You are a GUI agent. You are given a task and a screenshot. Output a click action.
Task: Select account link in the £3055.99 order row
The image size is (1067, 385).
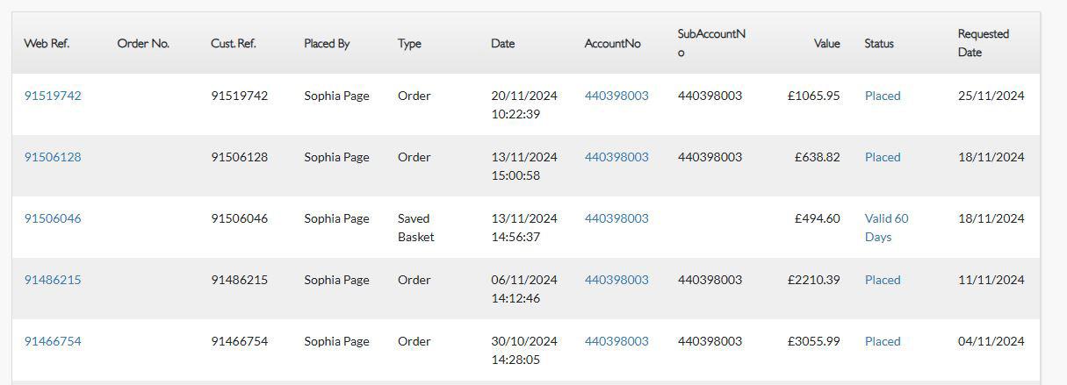[x=616, y=341]
